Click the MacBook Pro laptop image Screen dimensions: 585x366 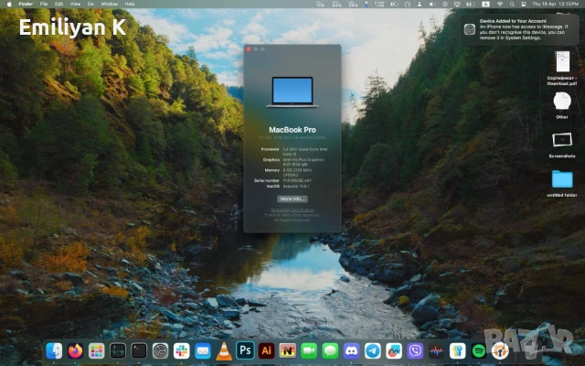click(292, 92)
